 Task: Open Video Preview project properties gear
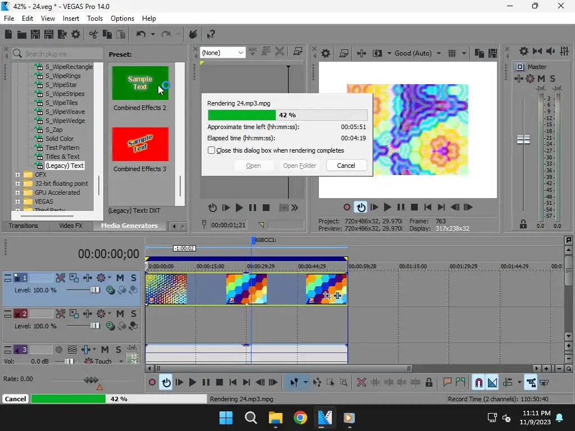pos(326,53)
